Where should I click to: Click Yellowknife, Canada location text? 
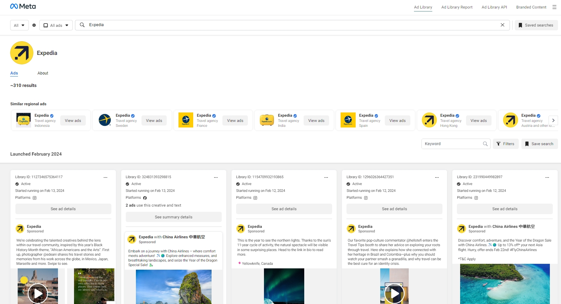pyautogui.click(x=257, y=263)
